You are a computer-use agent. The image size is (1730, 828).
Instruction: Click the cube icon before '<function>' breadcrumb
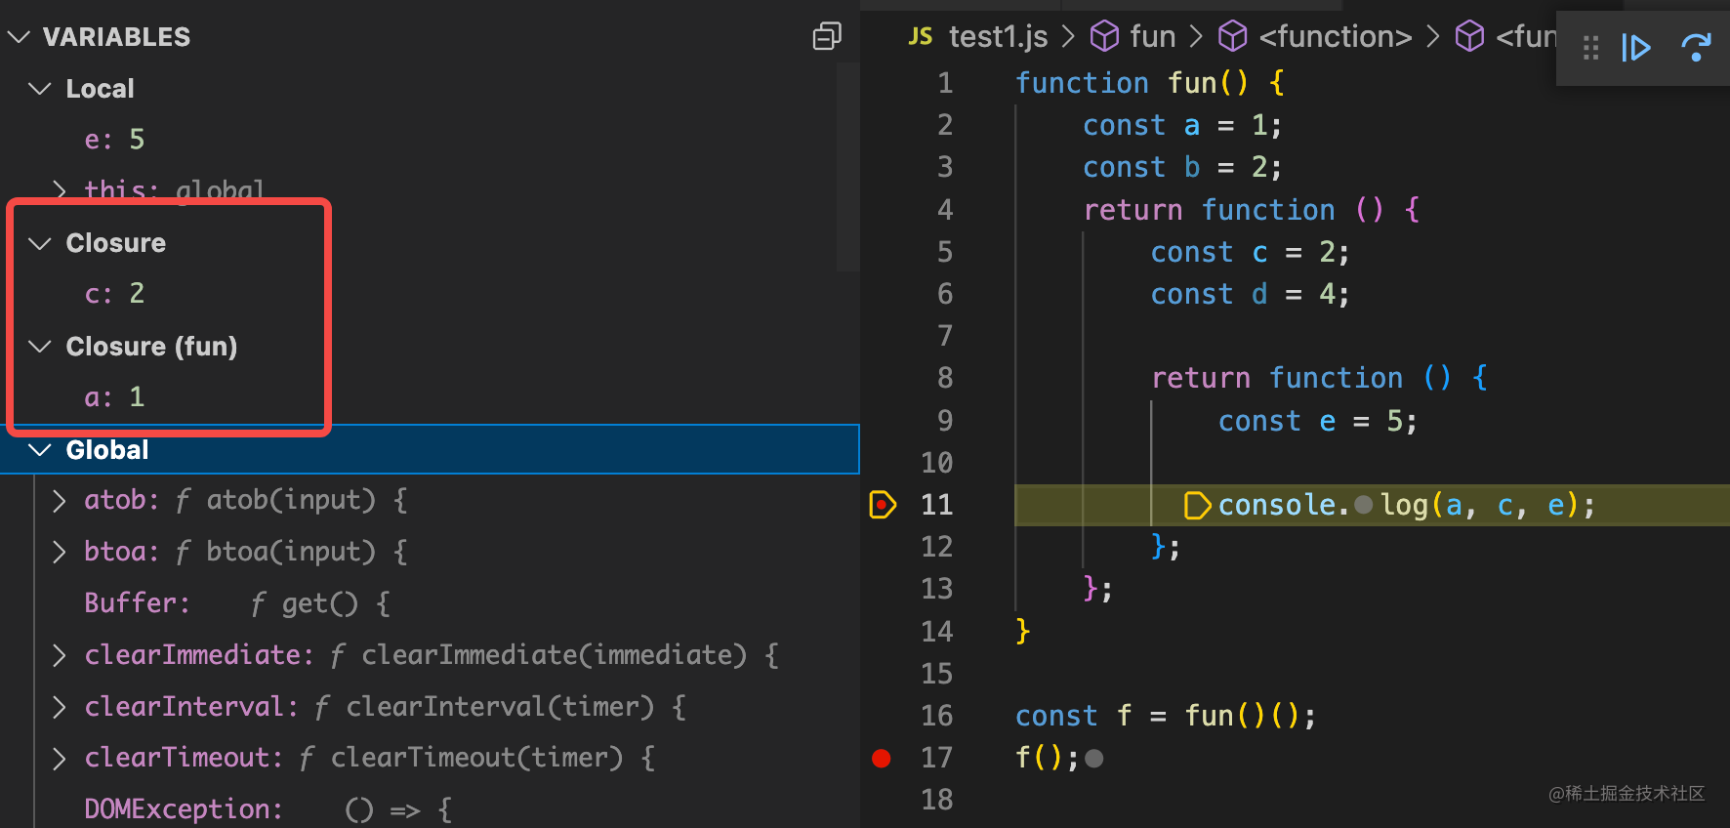(x=1233, y=37)
